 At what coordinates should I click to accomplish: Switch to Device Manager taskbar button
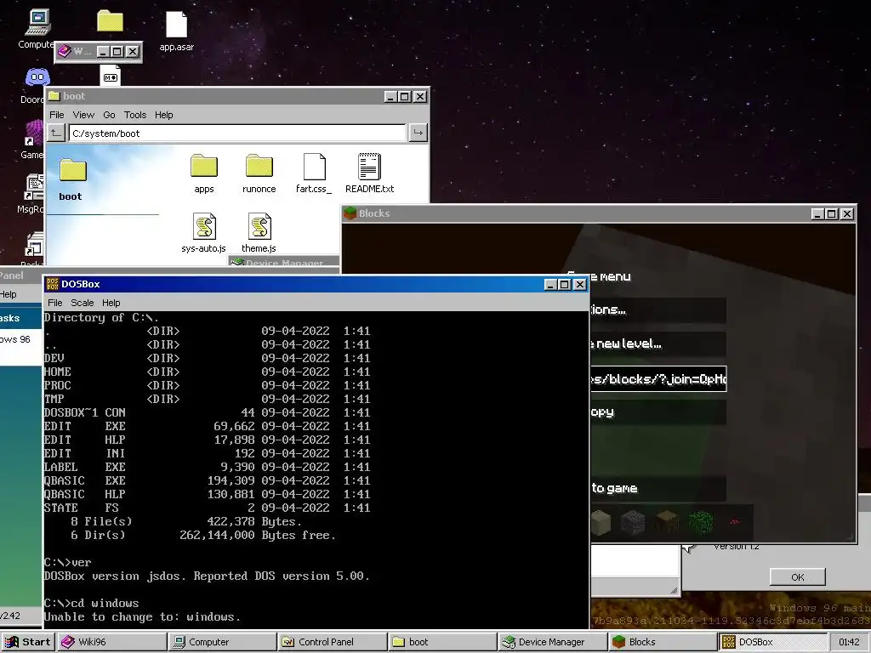(x=552, y=642)
